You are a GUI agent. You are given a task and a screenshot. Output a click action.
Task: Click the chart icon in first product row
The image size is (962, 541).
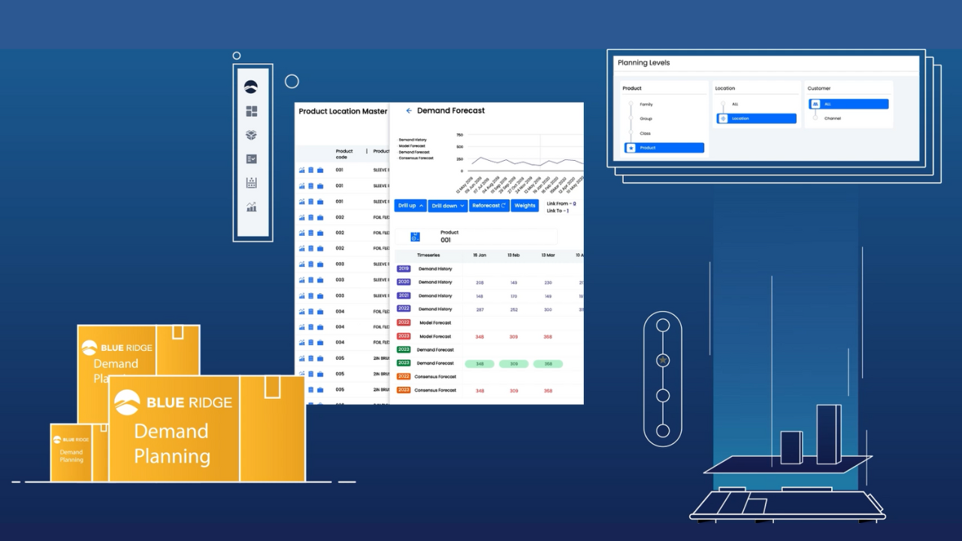point(302,171)
